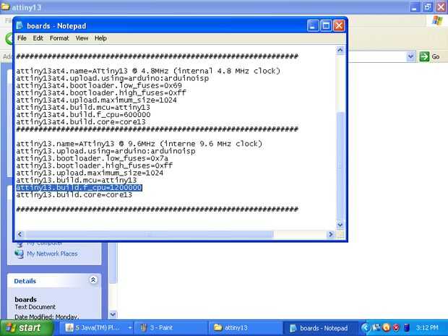Click the Explorer green Back button
Image resolution: width=448 pixels, height=336 pixels.
pos(9,38)
